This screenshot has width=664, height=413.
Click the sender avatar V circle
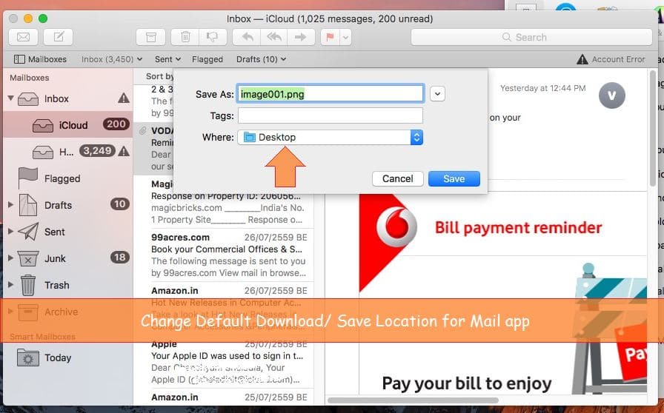point(611,95)
